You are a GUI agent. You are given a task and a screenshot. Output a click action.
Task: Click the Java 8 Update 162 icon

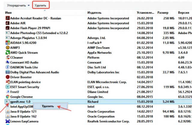(7, 116)
